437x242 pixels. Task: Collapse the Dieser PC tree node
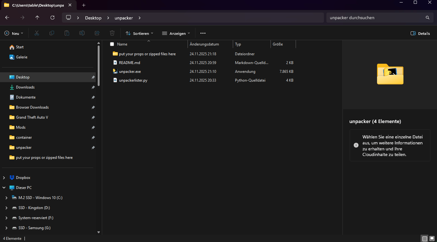(4, 188)
